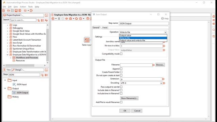Screen dimensions: 217x122
Task: Click the Table input step icon
Action: click(x=87, y=40)
